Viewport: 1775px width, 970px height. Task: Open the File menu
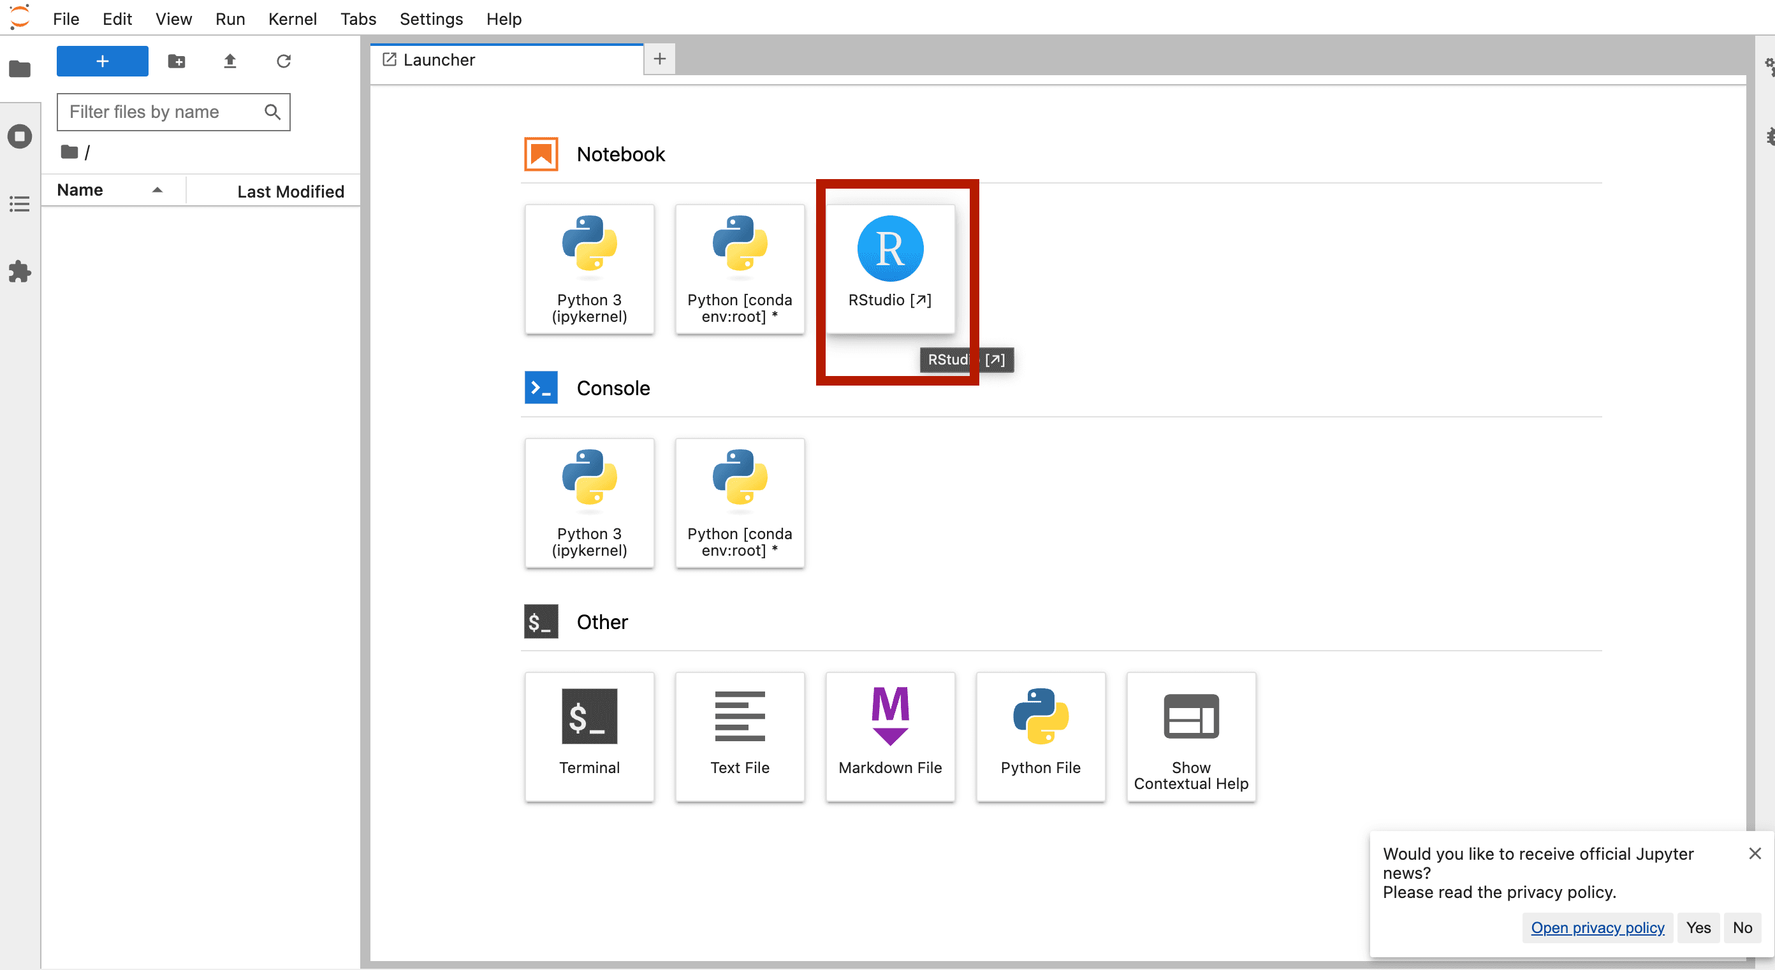(67, 18)
